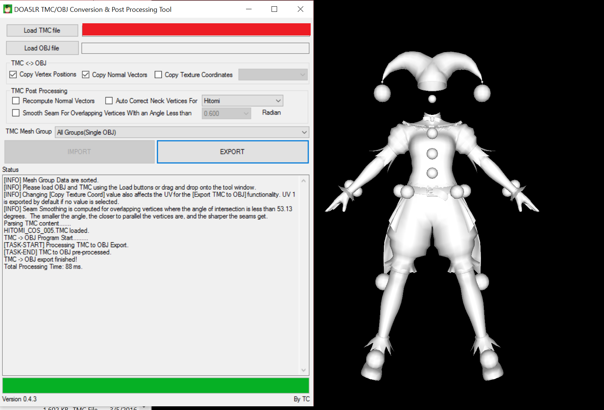
Task: Open the Hitomi character dropdown
Action: pyautogui.click(x=242, y=101)
